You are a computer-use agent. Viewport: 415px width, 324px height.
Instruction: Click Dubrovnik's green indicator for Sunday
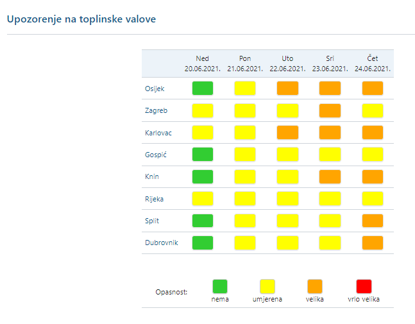pos(203,243)
